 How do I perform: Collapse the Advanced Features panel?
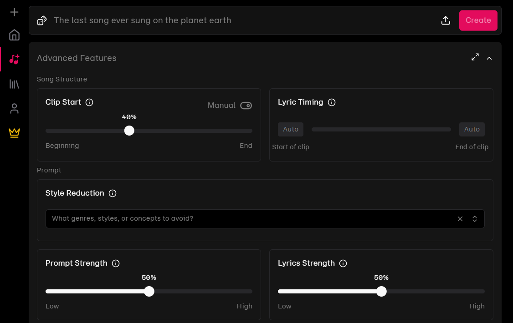[489, 58]
